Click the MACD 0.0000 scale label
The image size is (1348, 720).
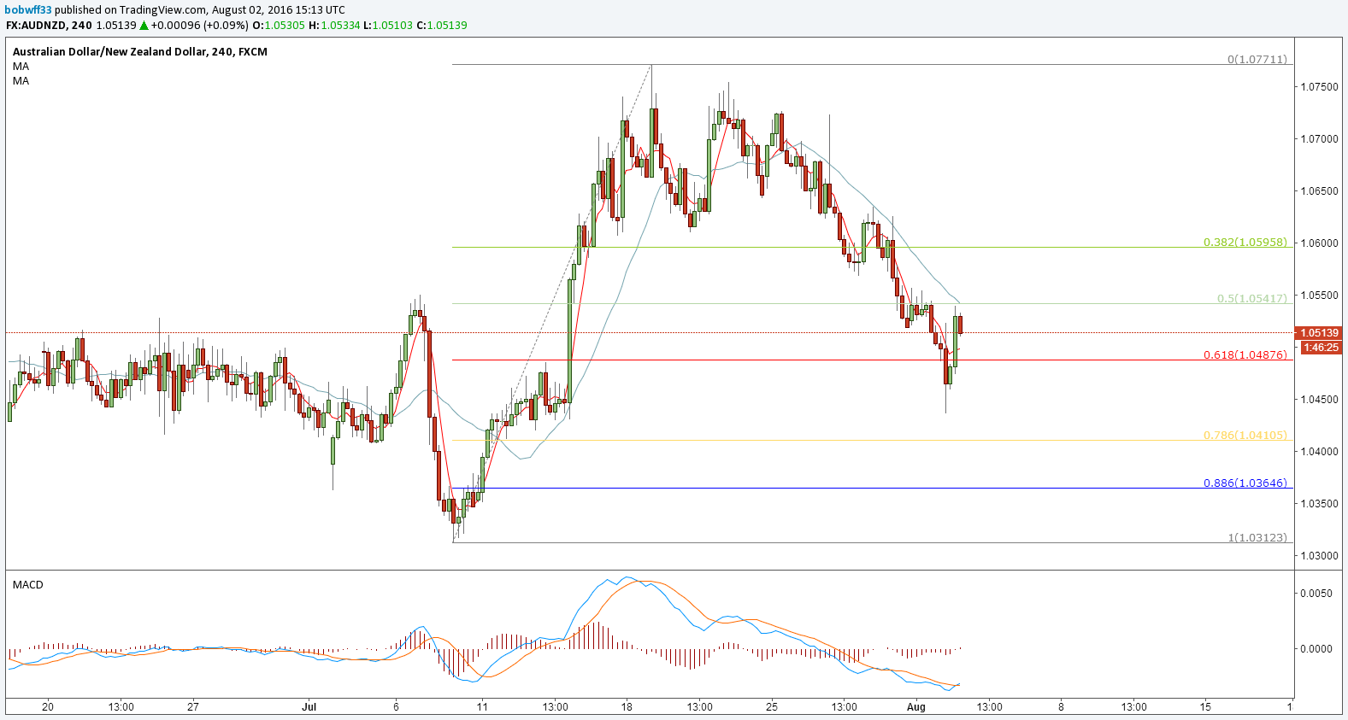pyautogui.click(x=1316, y=649)
